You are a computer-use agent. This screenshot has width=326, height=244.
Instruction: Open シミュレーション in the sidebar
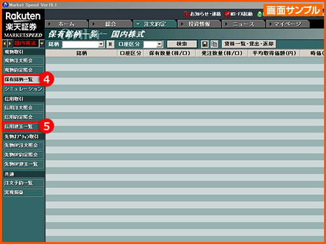23,89
